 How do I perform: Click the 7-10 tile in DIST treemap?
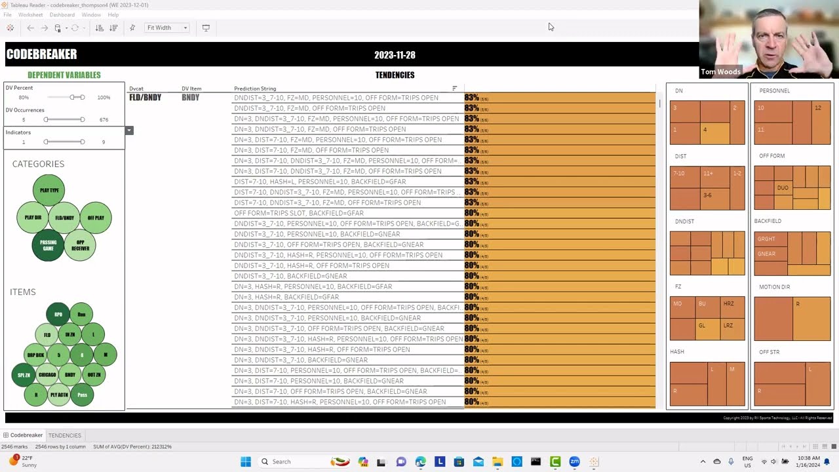click(x=686, y=177)
